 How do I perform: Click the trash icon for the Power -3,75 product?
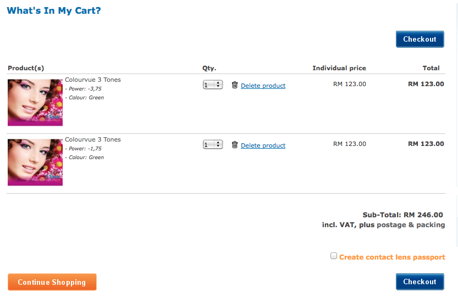pyautogui.click(x=235, y=85)
